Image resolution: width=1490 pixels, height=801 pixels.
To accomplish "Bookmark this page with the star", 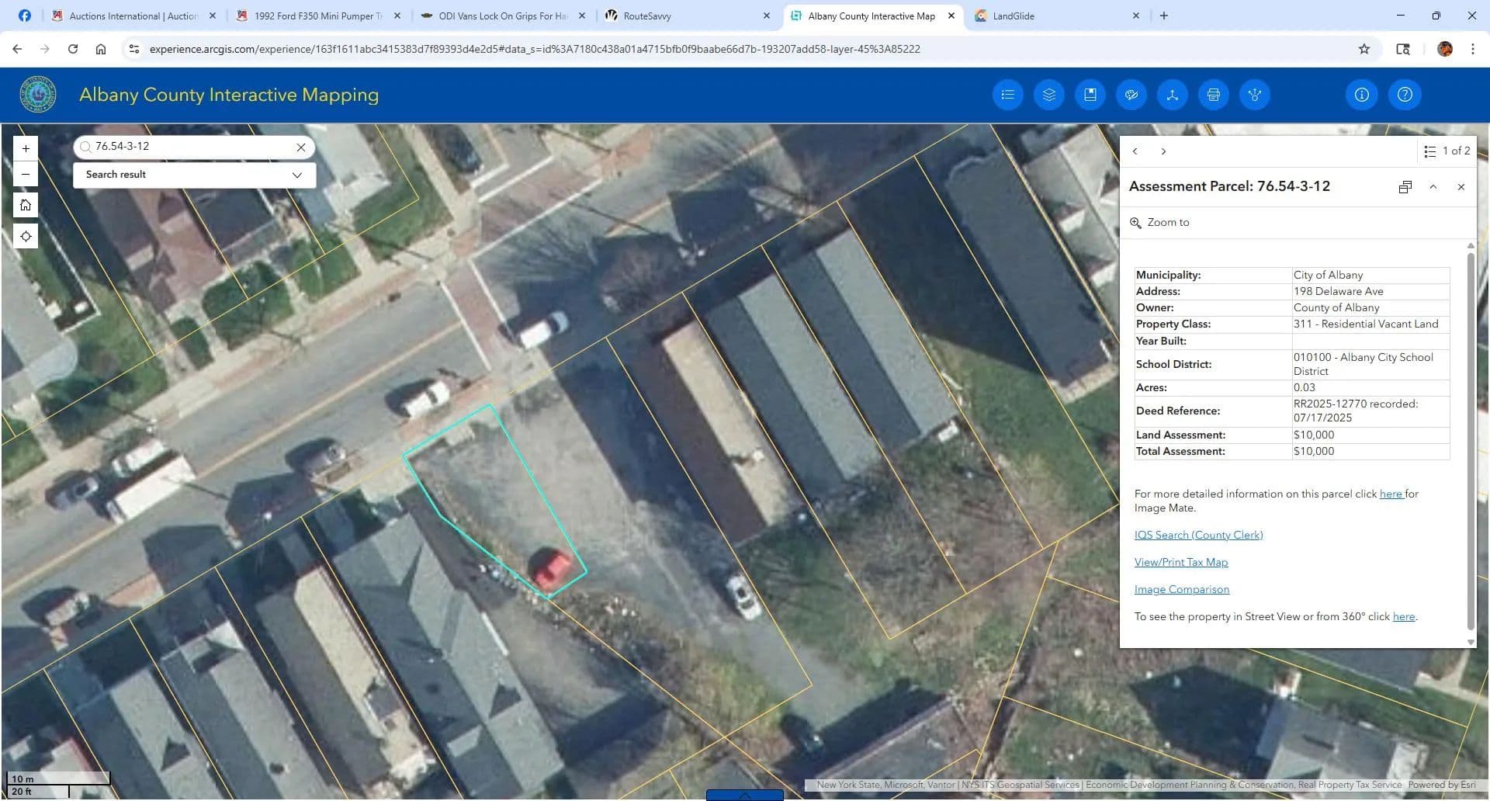I will [1364, 49].
